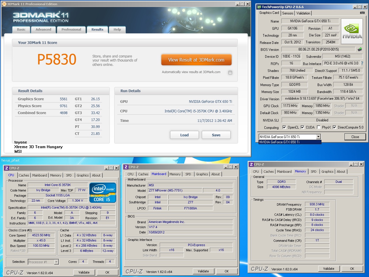Image resolution: width=369 pixels, height=277 pixels.
Task: Click the CPU-Z CPU window title icon
Action: click(x=6, y=168)
